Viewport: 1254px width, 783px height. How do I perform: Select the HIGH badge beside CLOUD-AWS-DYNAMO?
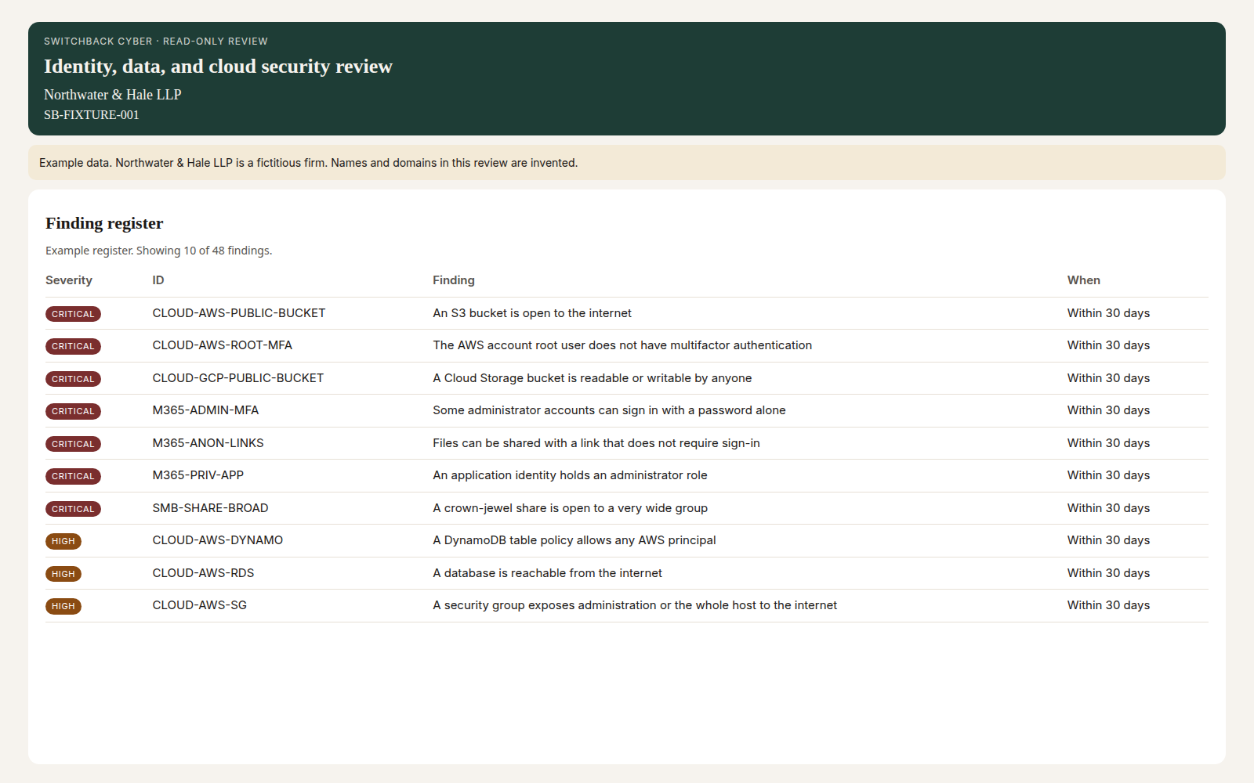[x=63, y=541]
